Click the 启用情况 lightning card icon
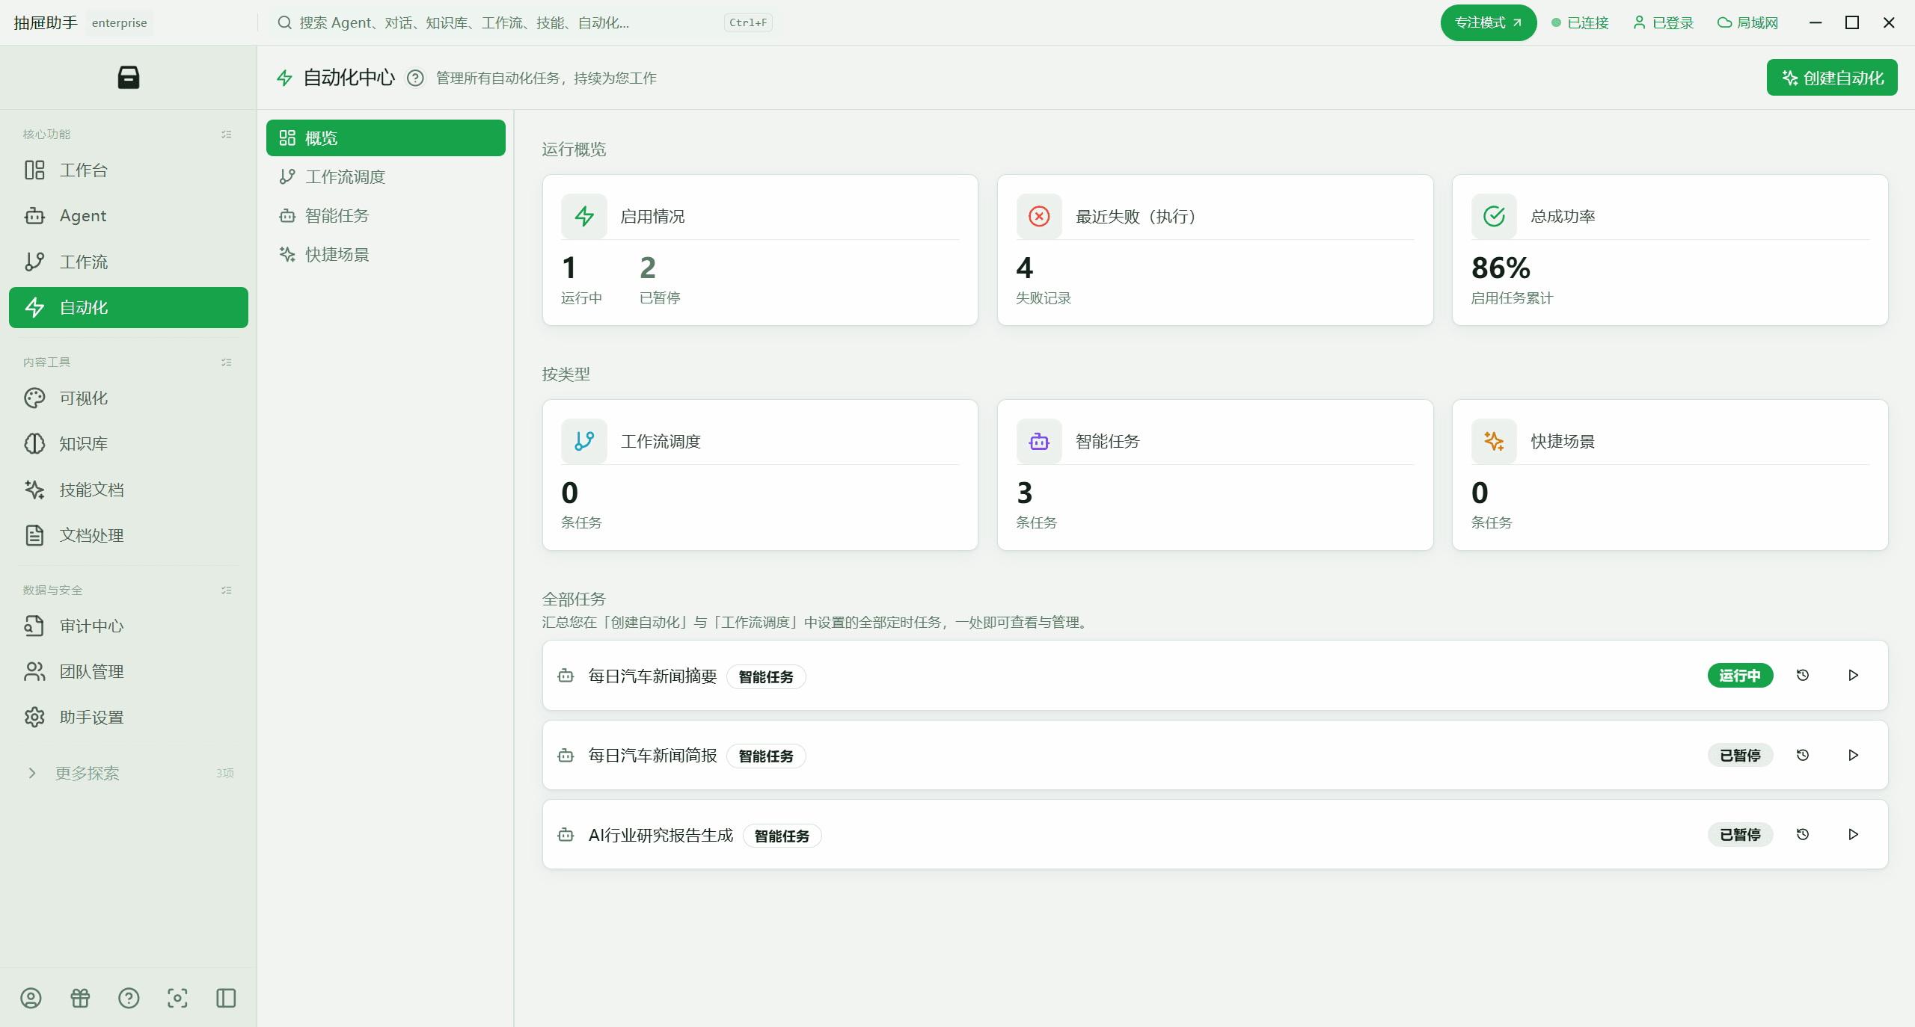 pos(584,217)
